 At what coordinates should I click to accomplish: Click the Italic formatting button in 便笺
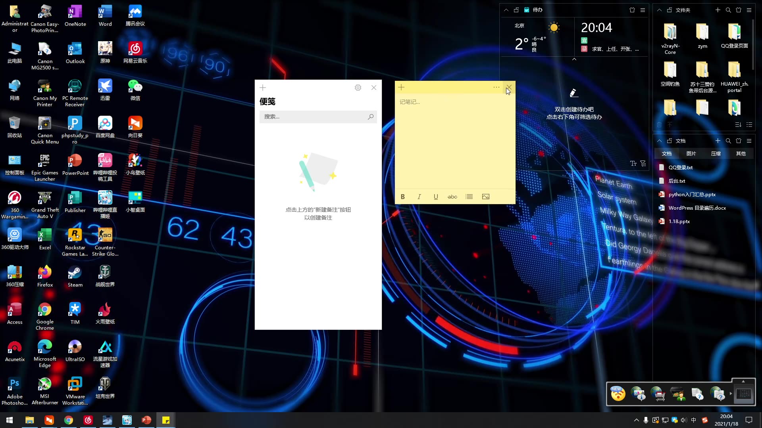coord(419,197)
